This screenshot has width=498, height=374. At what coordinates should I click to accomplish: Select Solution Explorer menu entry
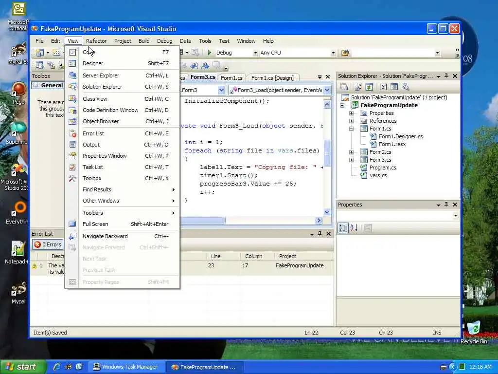point(122,87)
